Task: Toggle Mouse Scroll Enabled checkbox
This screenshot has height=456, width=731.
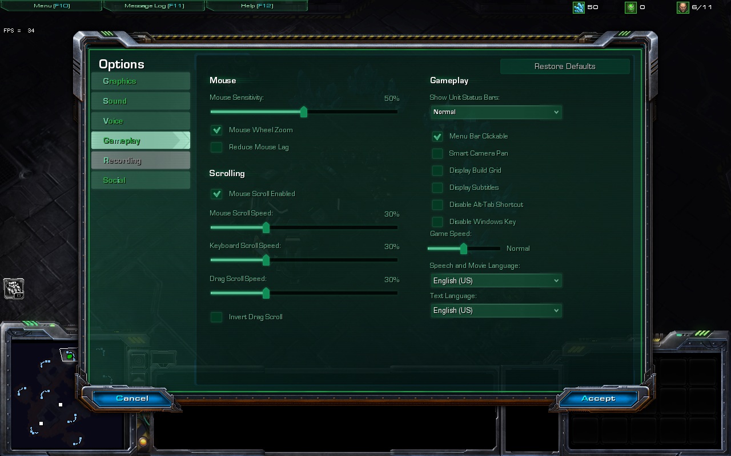Action: tap(216, 194)
